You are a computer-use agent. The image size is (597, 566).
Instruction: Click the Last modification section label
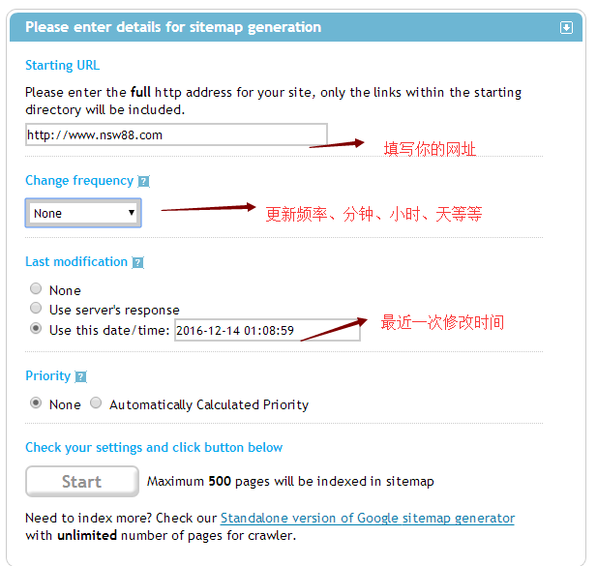[x=76, y=262]
